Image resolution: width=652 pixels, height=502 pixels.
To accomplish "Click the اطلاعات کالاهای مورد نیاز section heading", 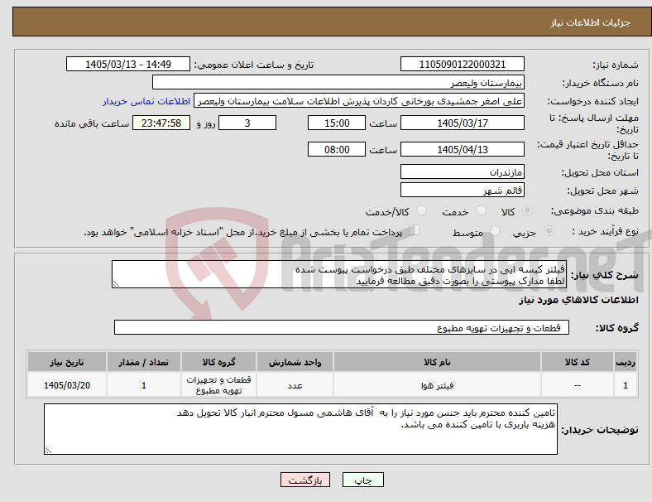I will [x=578, y=300].
